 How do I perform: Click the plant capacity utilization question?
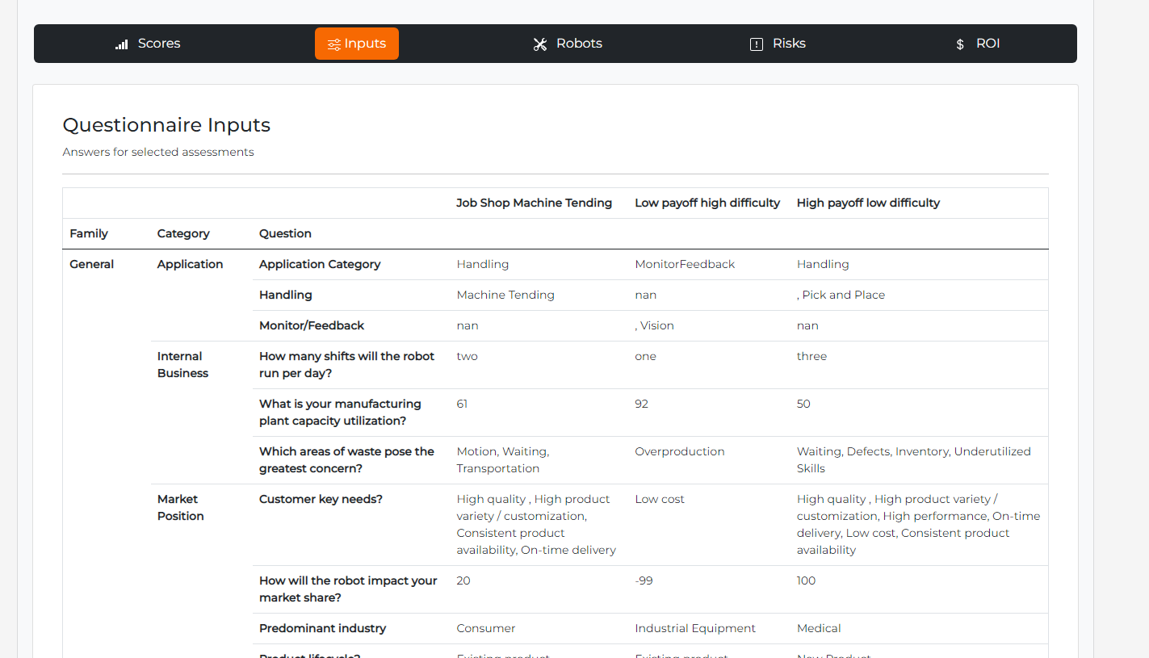[x=340, y=413]
